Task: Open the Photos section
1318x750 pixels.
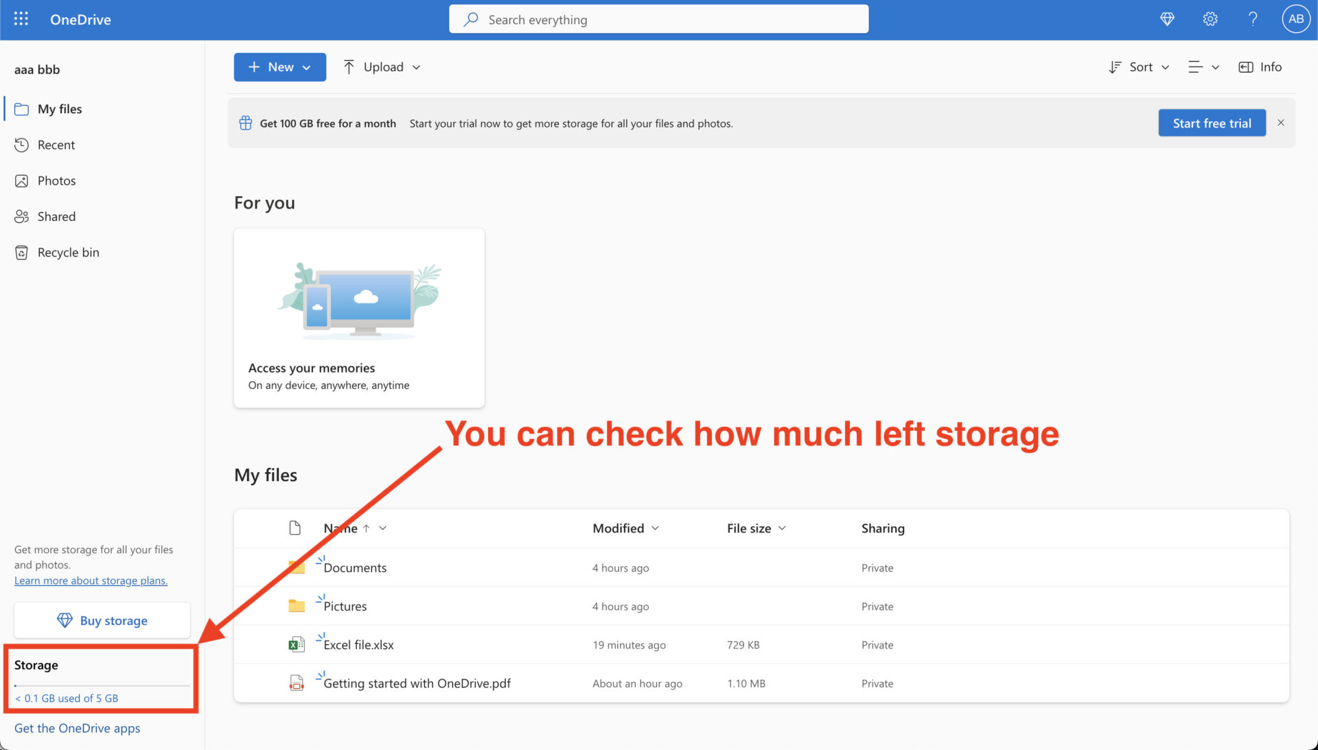Action: 56,180
